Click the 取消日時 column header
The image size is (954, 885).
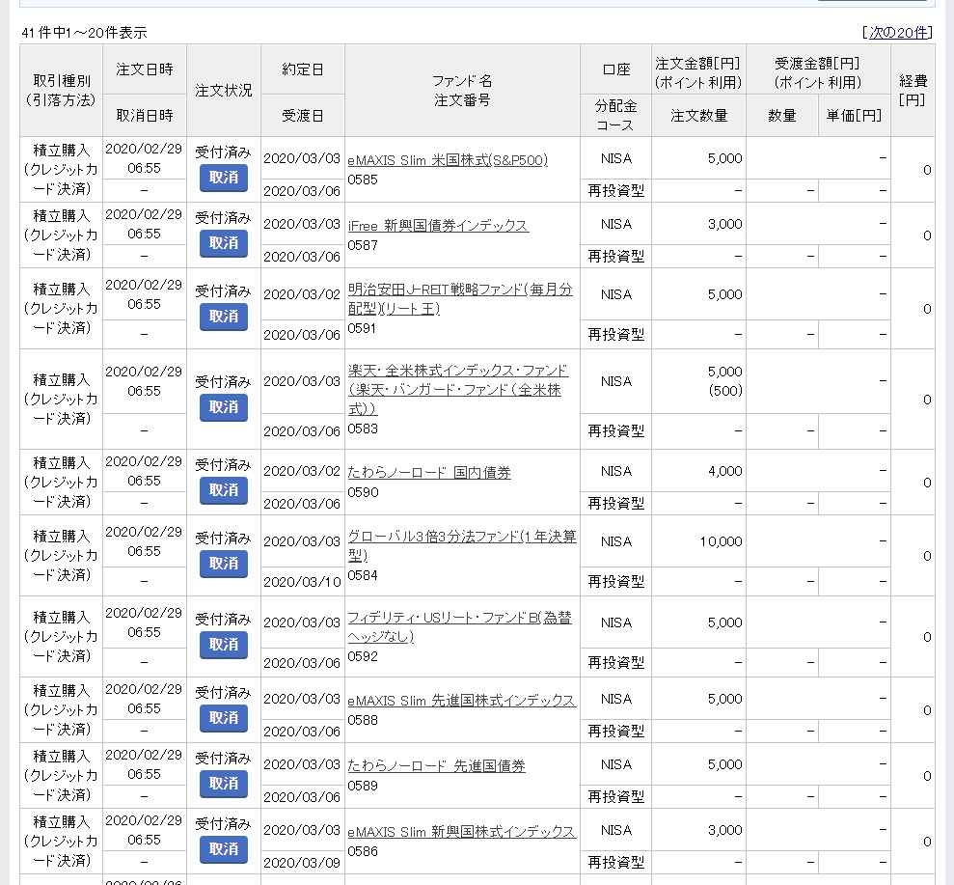144,115
